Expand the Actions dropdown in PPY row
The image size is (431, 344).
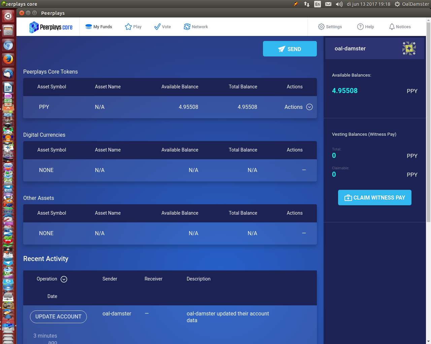[x=299, y=107]
